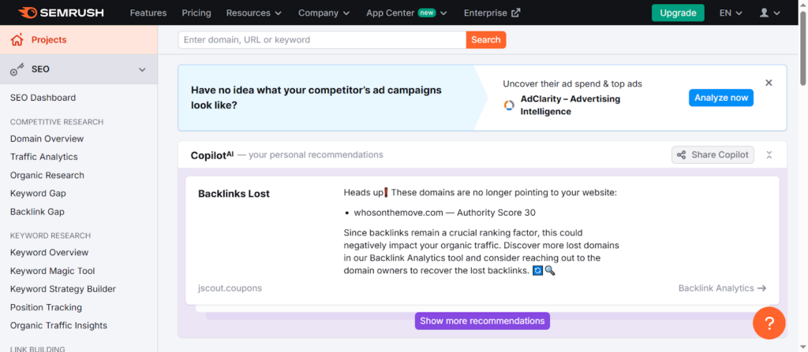Viewport: 808px width, 352px height.
Task: Go to the Pricing page
Action: (x=196, y=13)
